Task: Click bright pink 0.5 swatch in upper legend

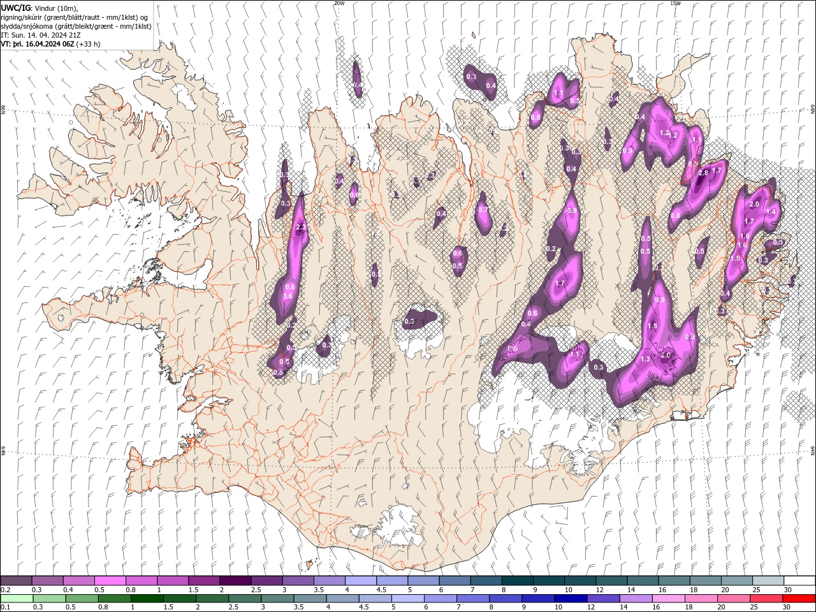Action: (110, 581)
